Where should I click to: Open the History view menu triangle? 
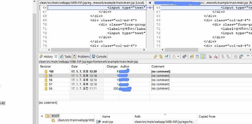tap(248, 56)
